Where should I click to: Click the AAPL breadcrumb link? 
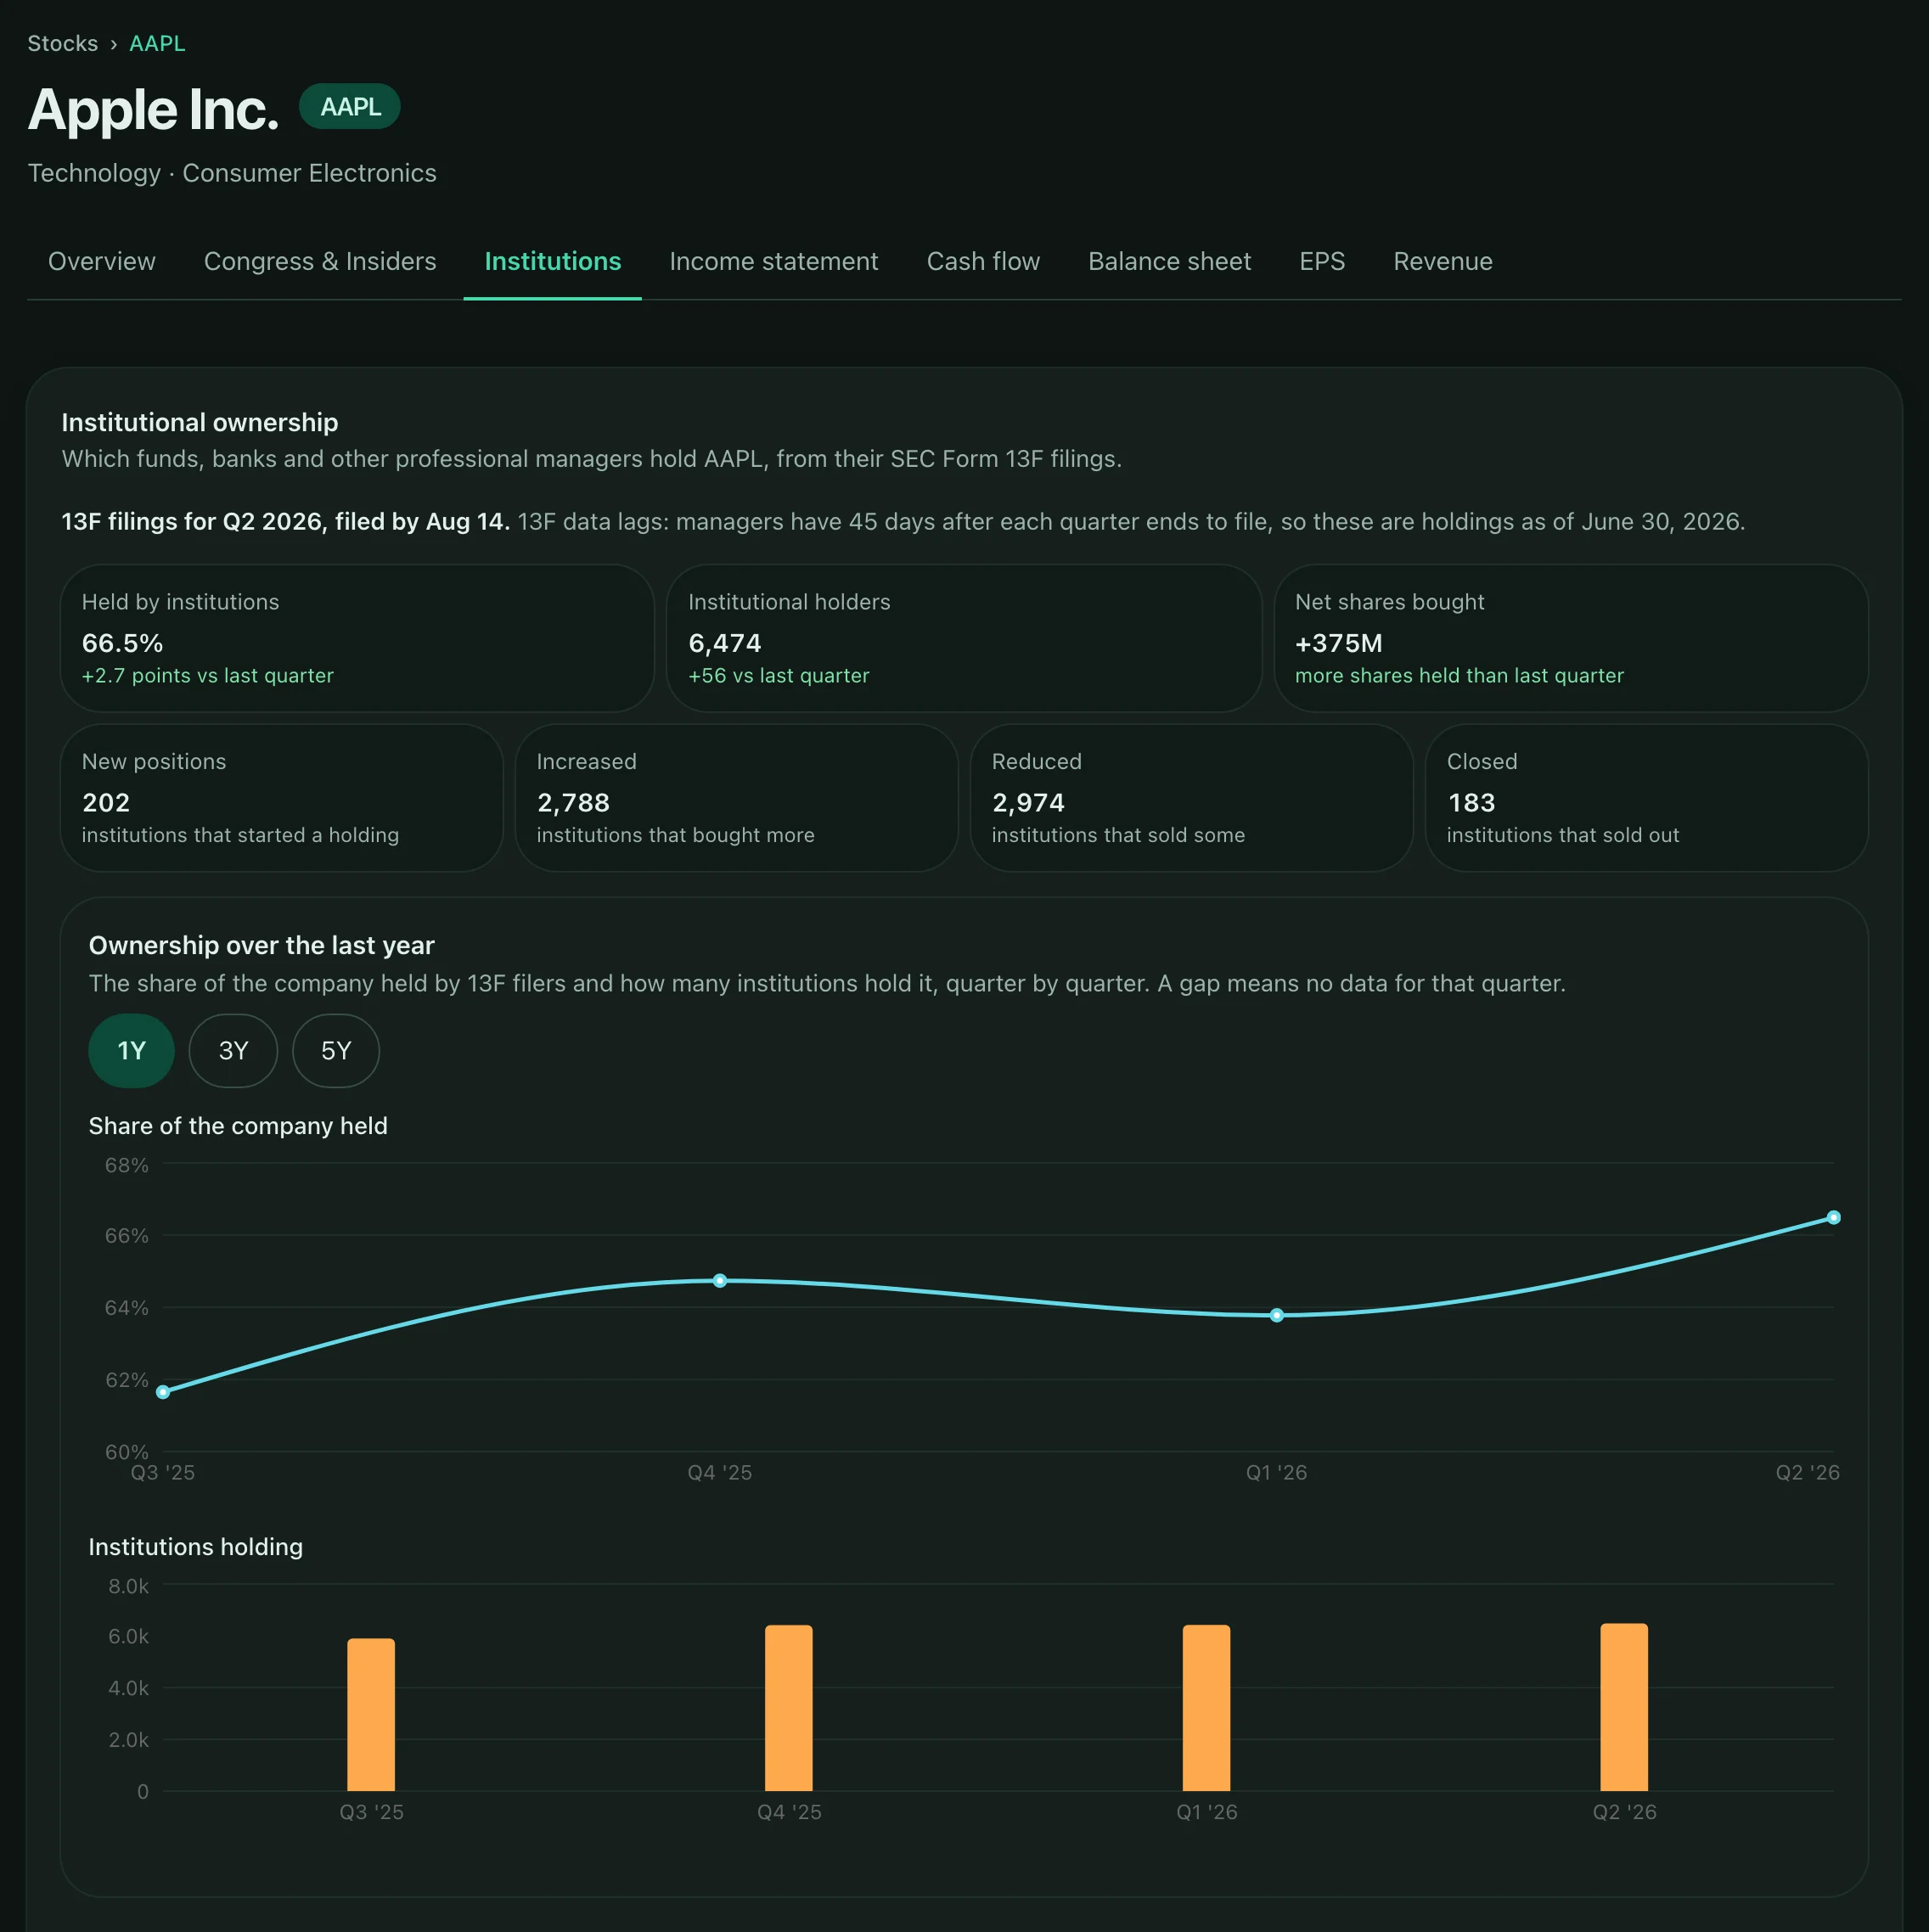point(157,43)
